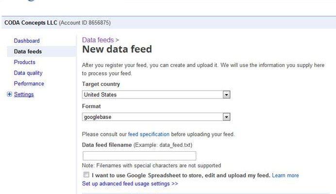The image size is (336, 194).
Task: Go to Products section
Action: click(x=25, y=62)
